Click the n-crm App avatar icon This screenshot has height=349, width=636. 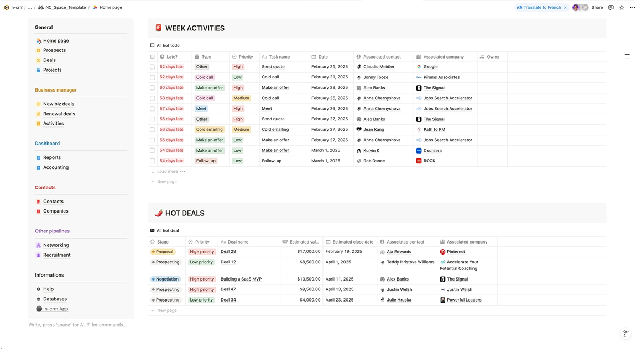coord(39,309)
